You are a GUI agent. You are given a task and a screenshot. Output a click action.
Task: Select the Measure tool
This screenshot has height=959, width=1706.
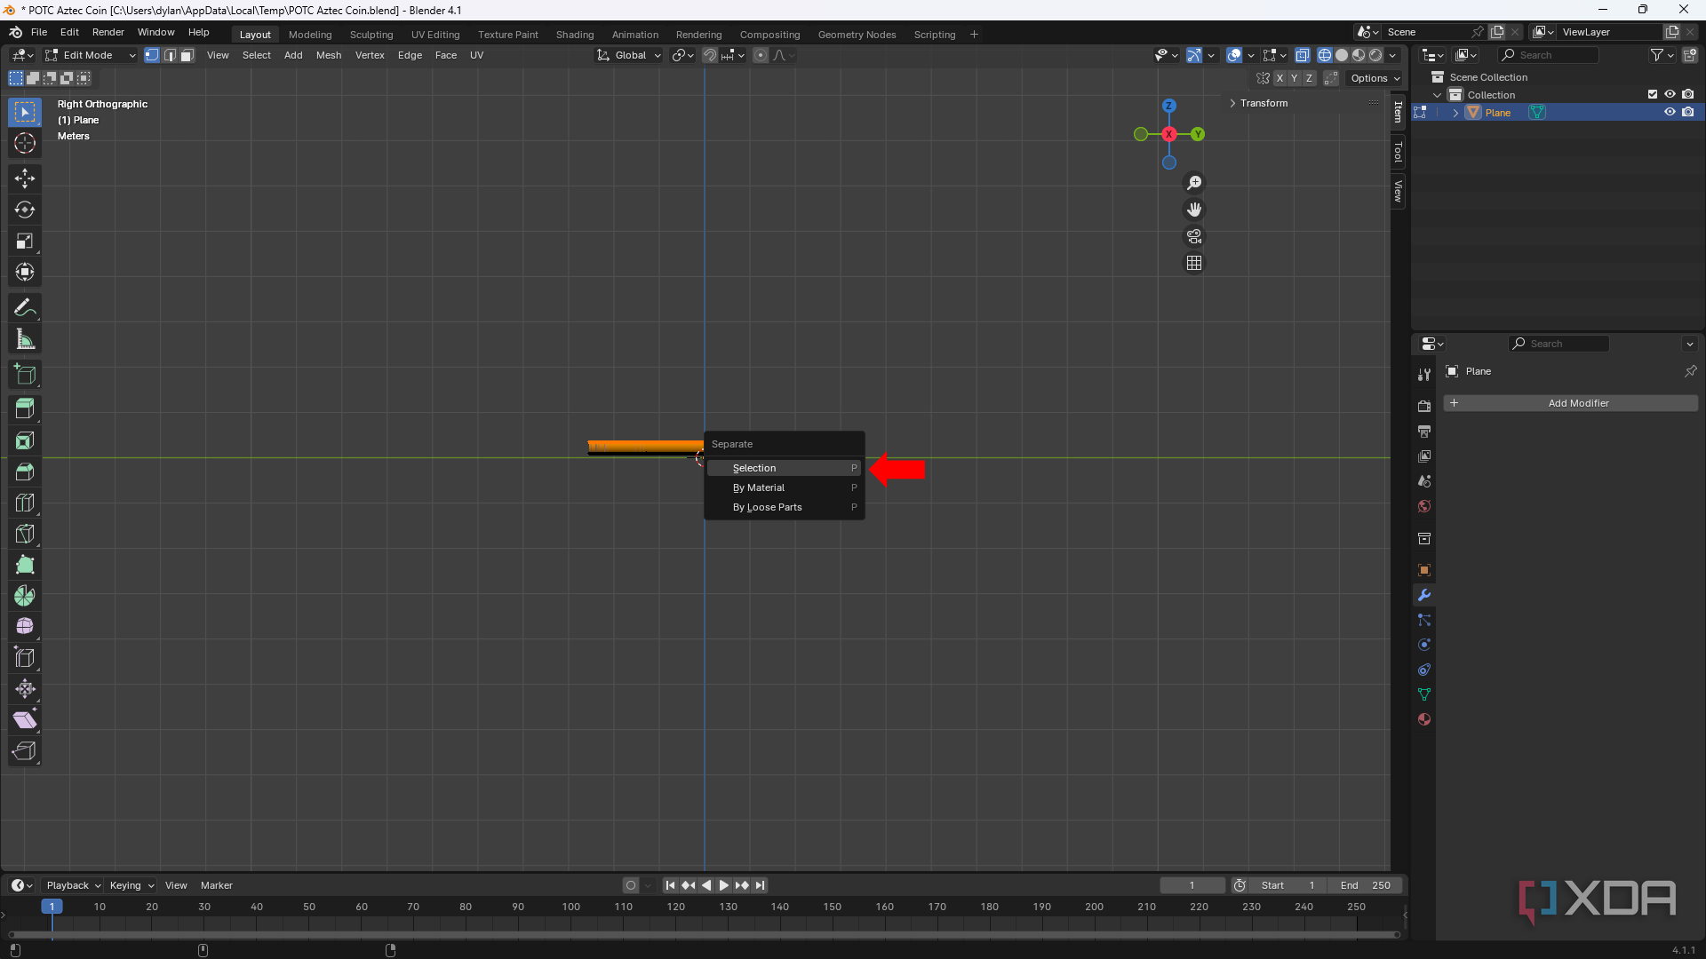point(24,338)
